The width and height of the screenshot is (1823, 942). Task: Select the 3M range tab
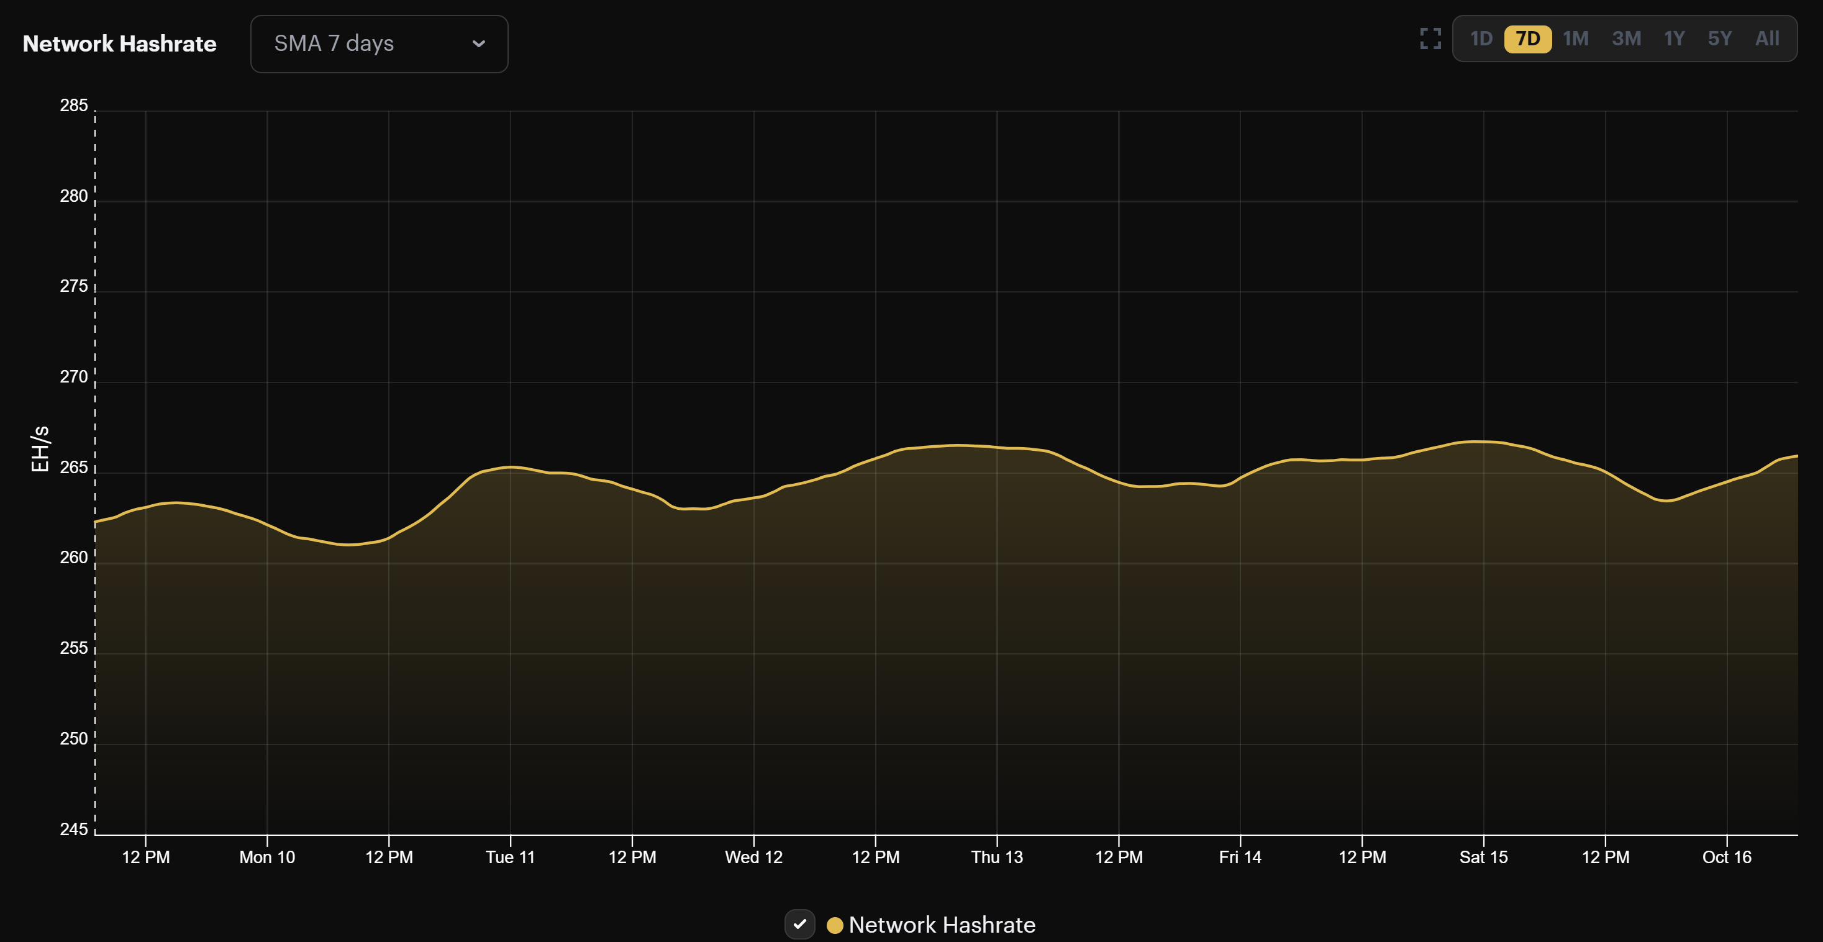pyautogui.click(x=1625, y=39)
